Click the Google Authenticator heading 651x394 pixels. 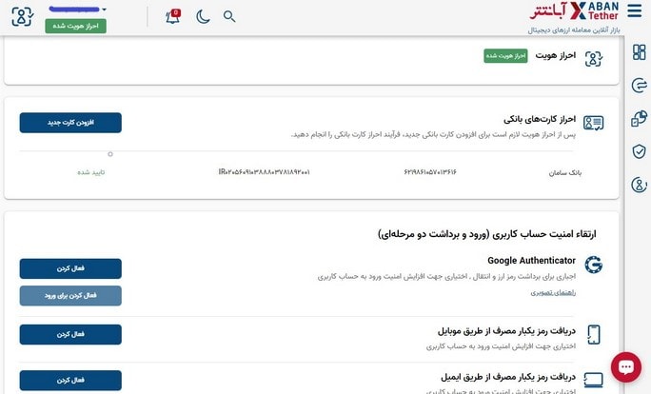(x=531, y=261)
